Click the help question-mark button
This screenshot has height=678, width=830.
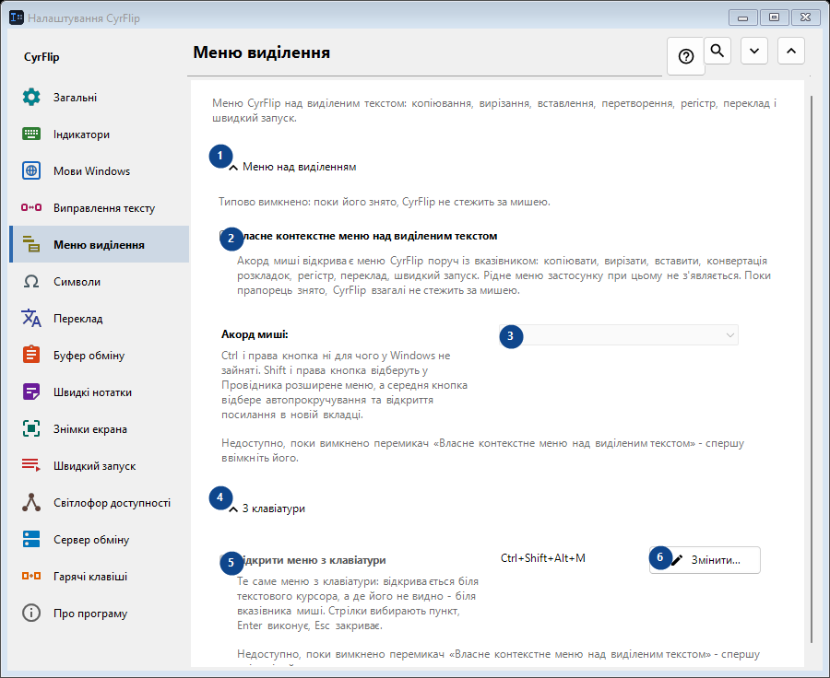point(686,56)
